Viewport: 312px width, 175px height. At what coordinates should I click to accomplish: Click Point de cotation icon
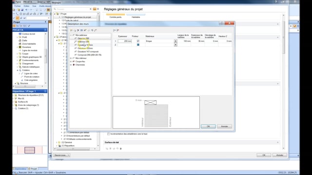[22, 77]
